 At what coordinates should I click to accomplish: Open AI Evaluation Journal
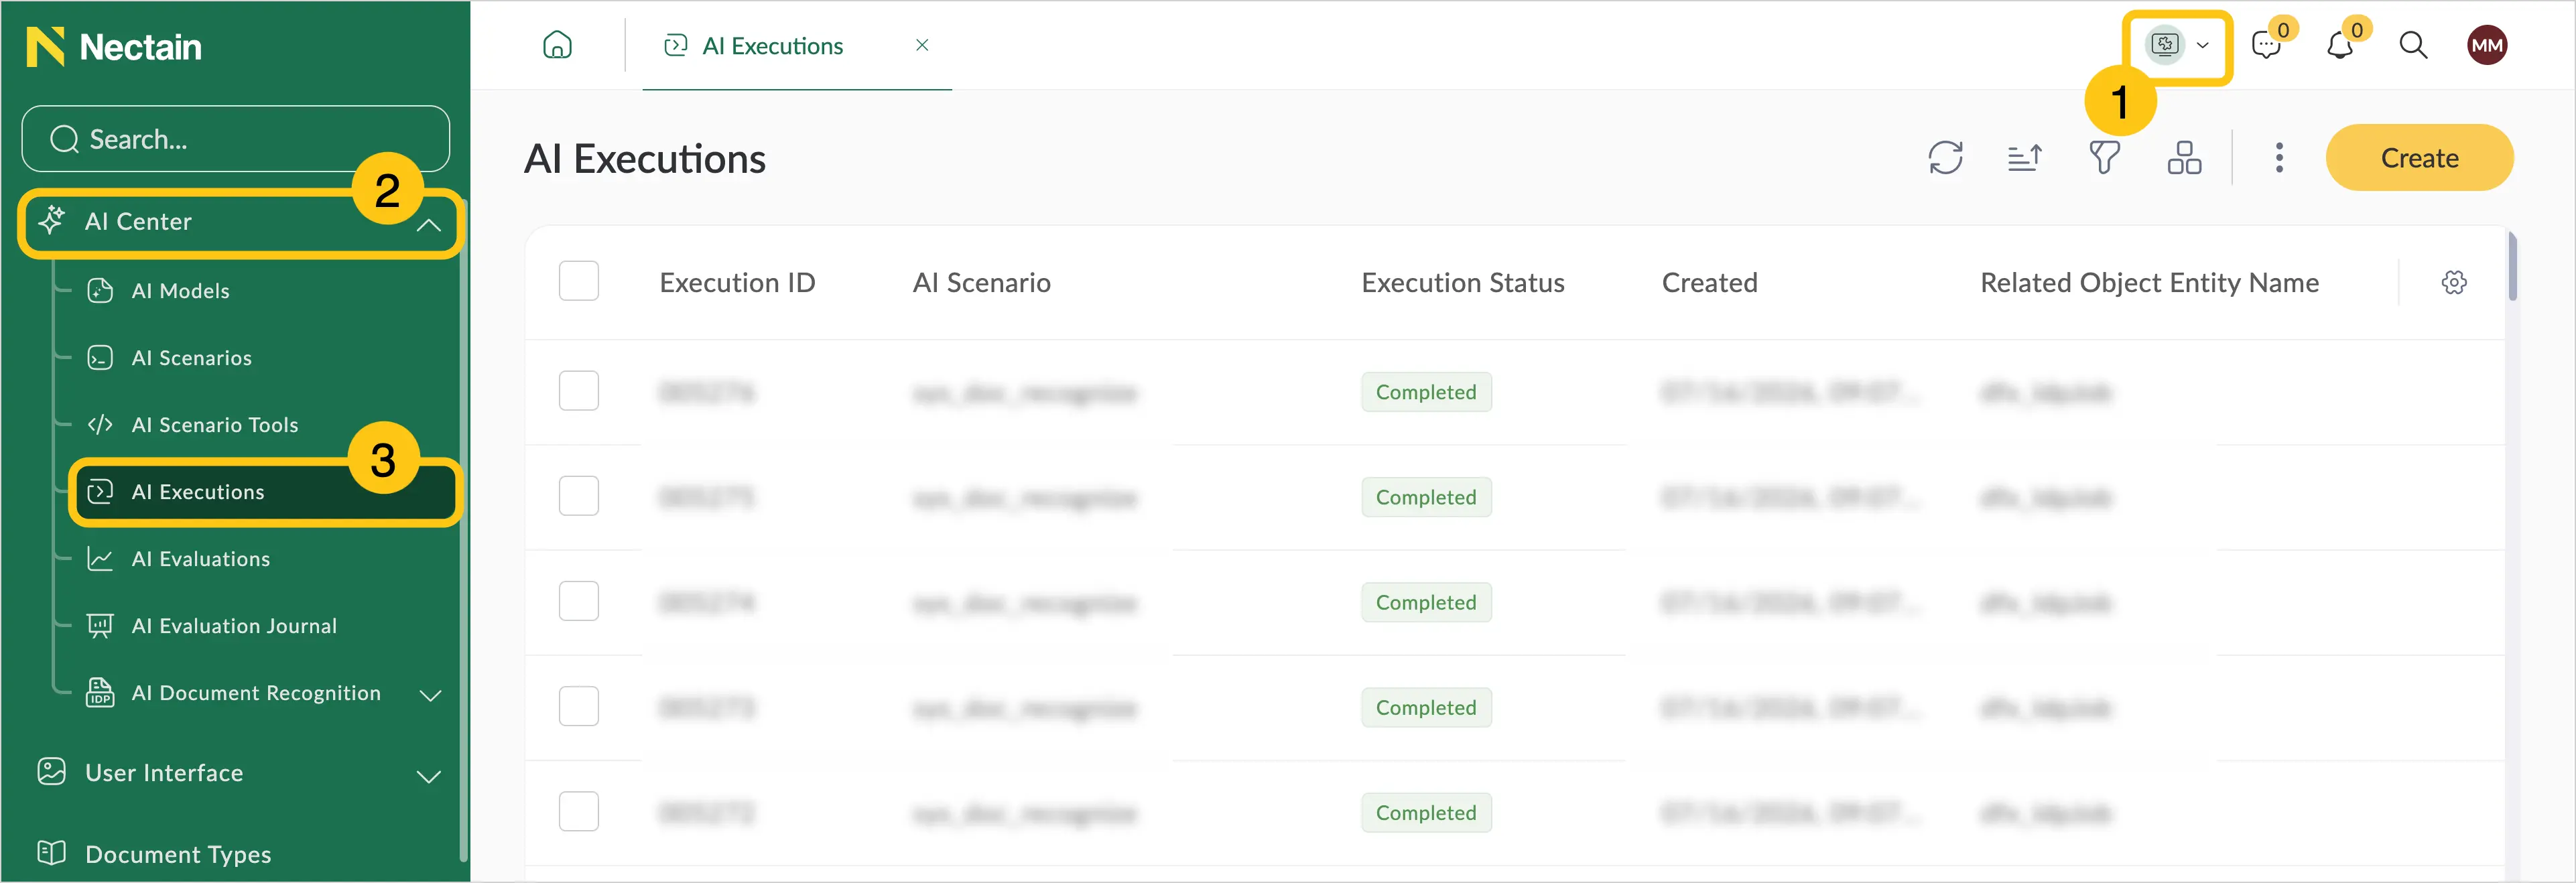click(x=234, y=626)
